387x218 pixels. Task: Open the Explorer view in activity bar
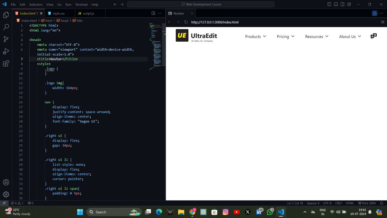click(x=6, y=15)
